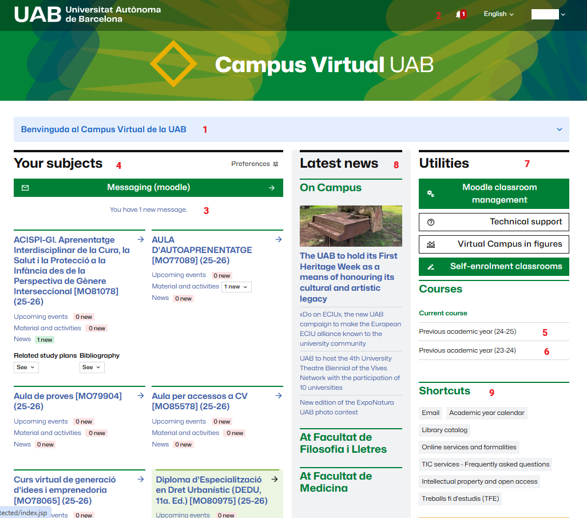Open the Email shortcut

pos(430,413)
